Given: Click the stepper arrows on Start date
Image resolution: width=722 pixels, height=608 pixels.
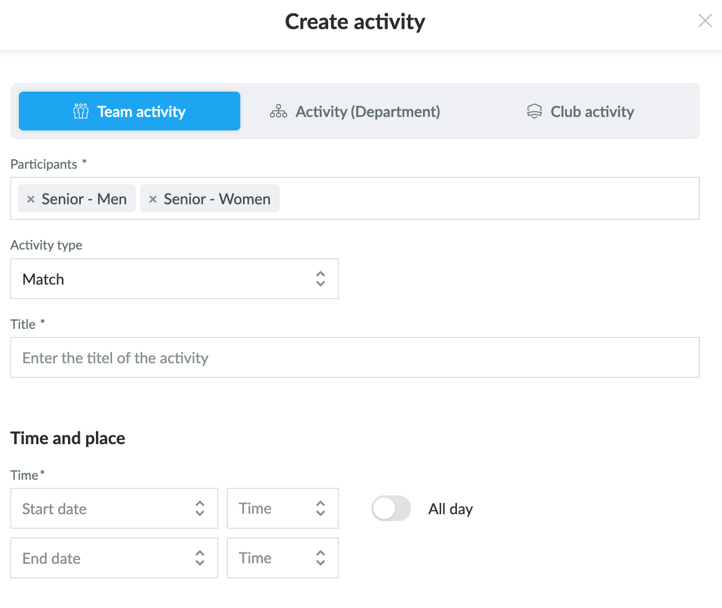Looking at the screenshot, I should pos(200,508).
